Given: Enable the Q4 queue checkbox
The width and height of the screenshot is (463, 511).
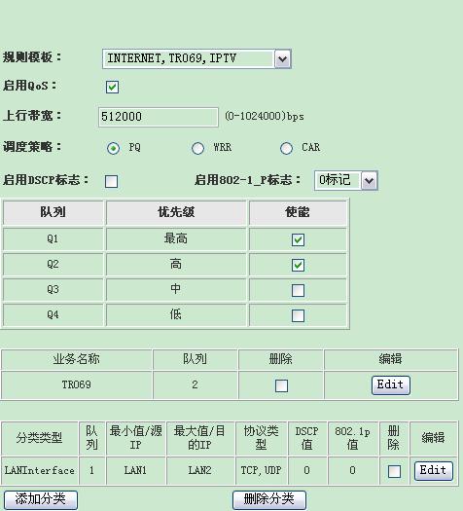Looking at the screenshot, I should click(298, 315).
